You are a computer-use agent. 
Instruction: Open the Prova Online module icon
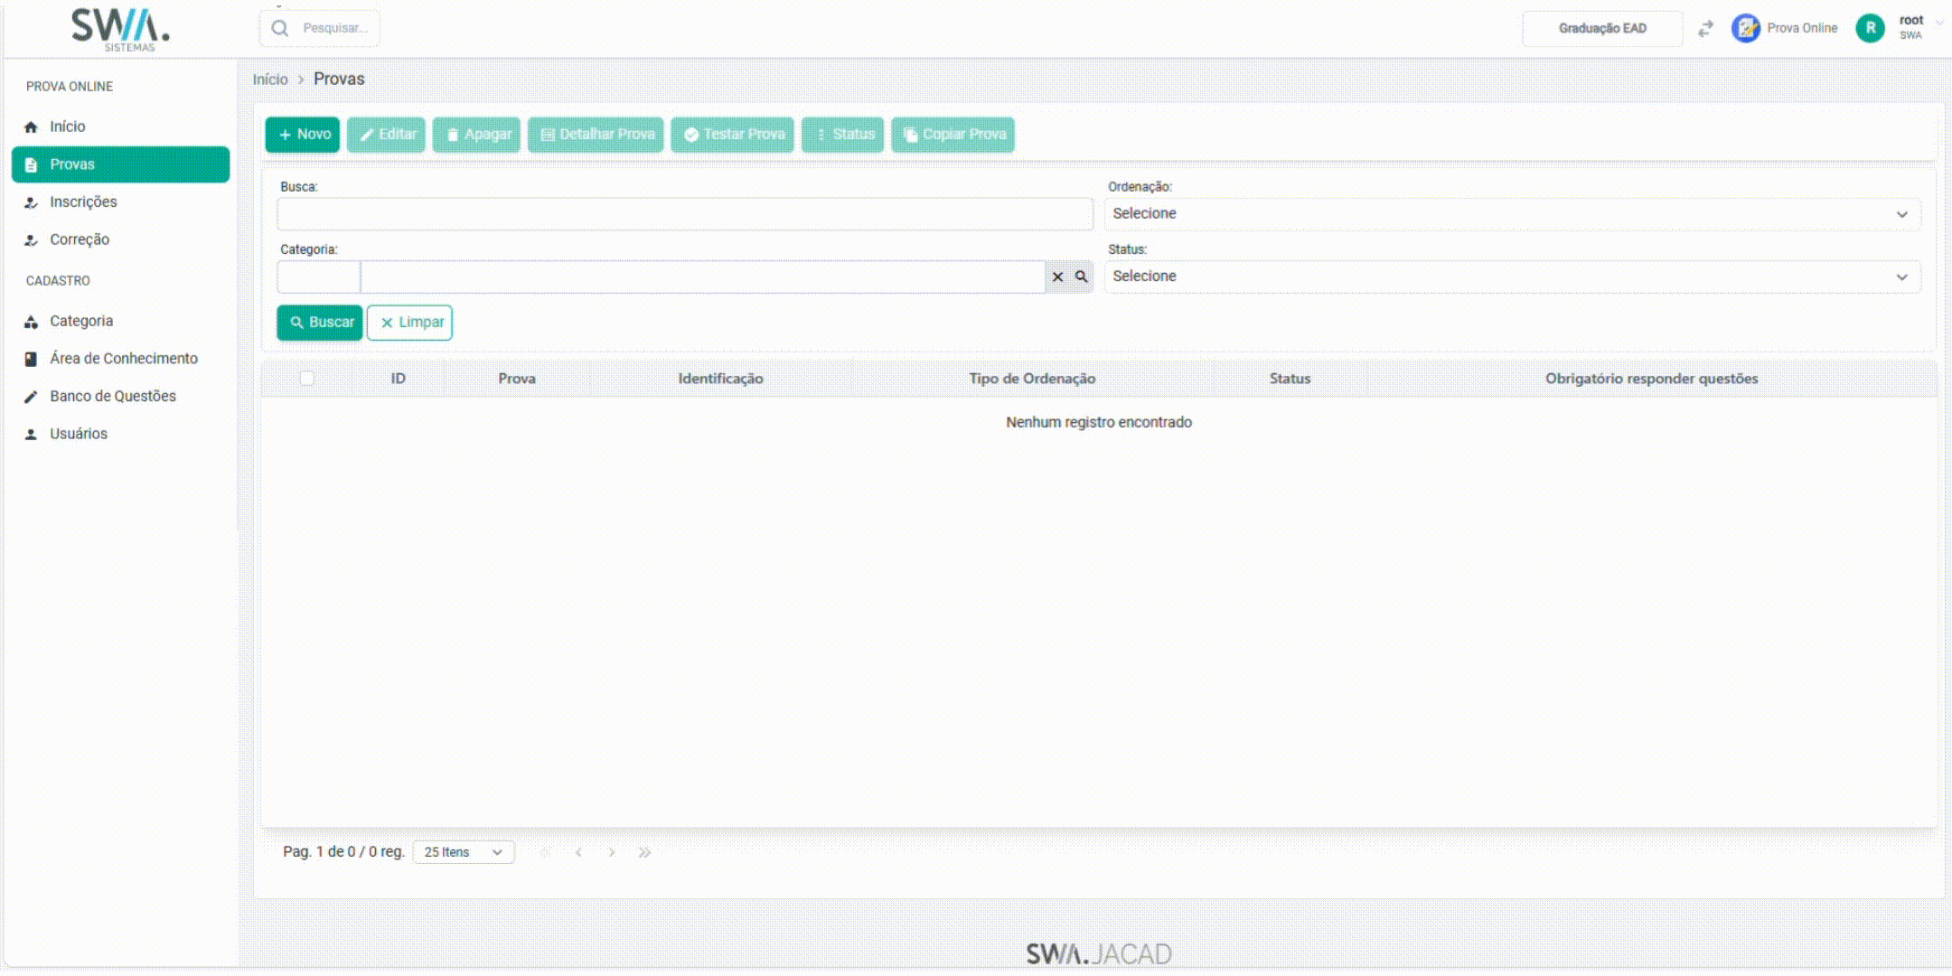pos(1745,28)
